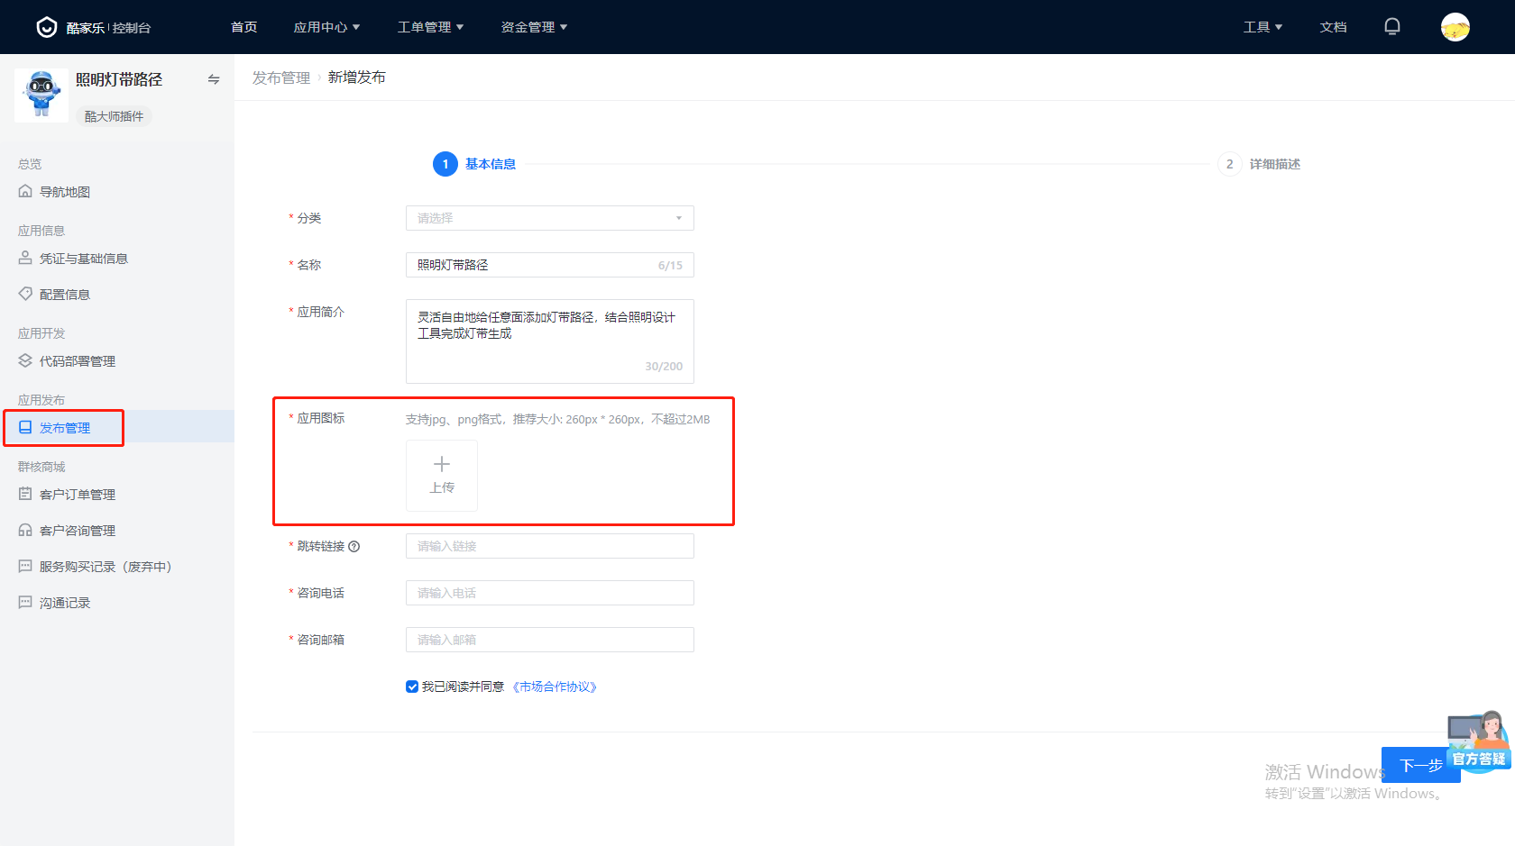Click the 照明灯带路径 robot app thumbnail
Image resolution: width=1515 pixels, height=846 pixels.
pyautogui.click(x=41, y=95)
